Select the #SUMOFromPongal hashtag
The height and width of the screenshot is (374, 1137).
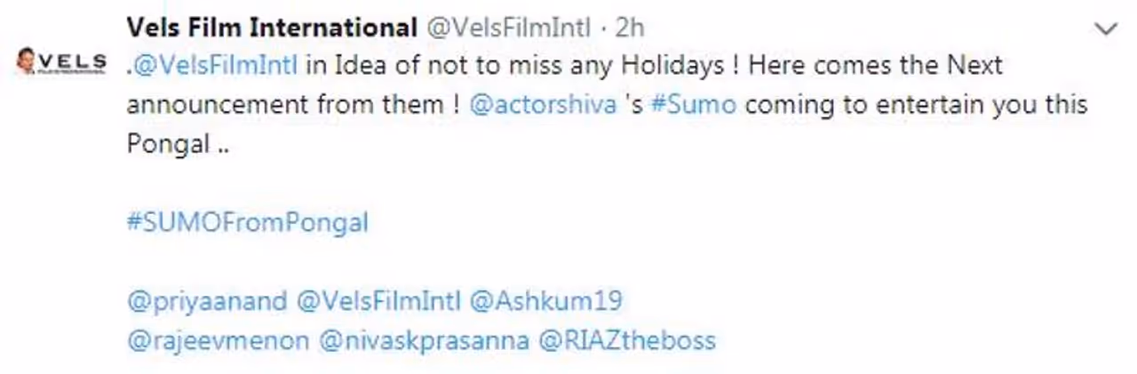pyautogui.click(x=247, y=222)
